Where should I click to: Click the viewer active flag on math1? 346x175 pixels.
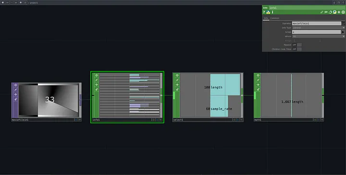[x=258, y=75]
